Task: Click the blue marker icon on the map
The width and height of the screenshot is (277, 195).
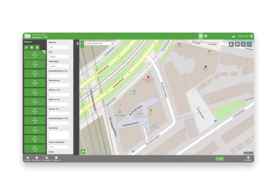Action: coord(216,121)
